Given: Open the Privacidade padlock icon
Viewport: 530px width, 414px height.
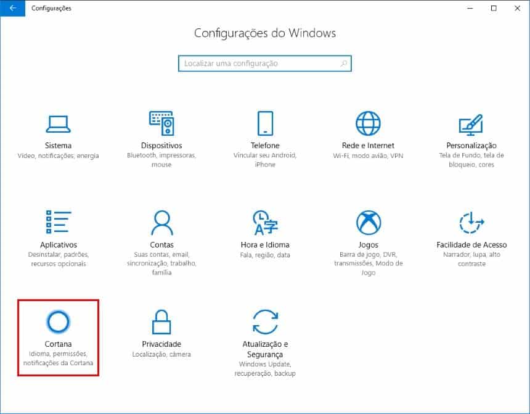Looking at the screenshot, I should 161,322.
